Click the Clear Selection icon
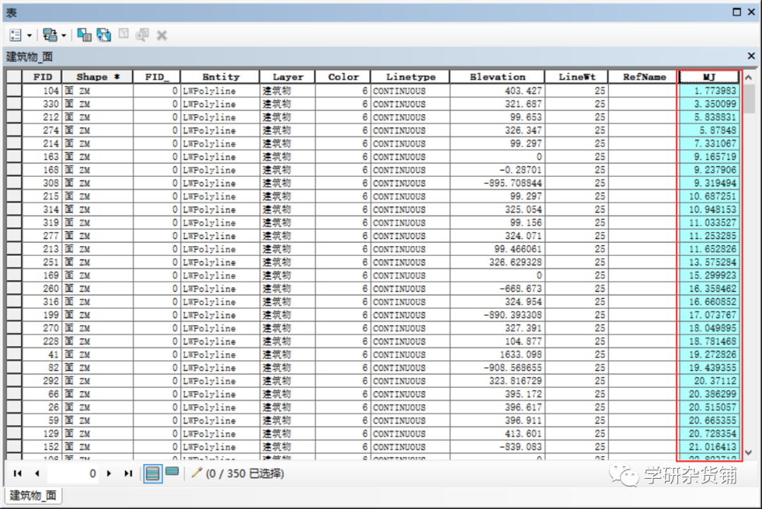Image resolution: width=762 pixels, height=509 pixels. tap(123, 34)
